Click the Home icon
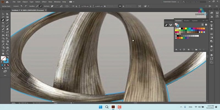This screenshot has height=110, width=220. [x=7, y=2]
